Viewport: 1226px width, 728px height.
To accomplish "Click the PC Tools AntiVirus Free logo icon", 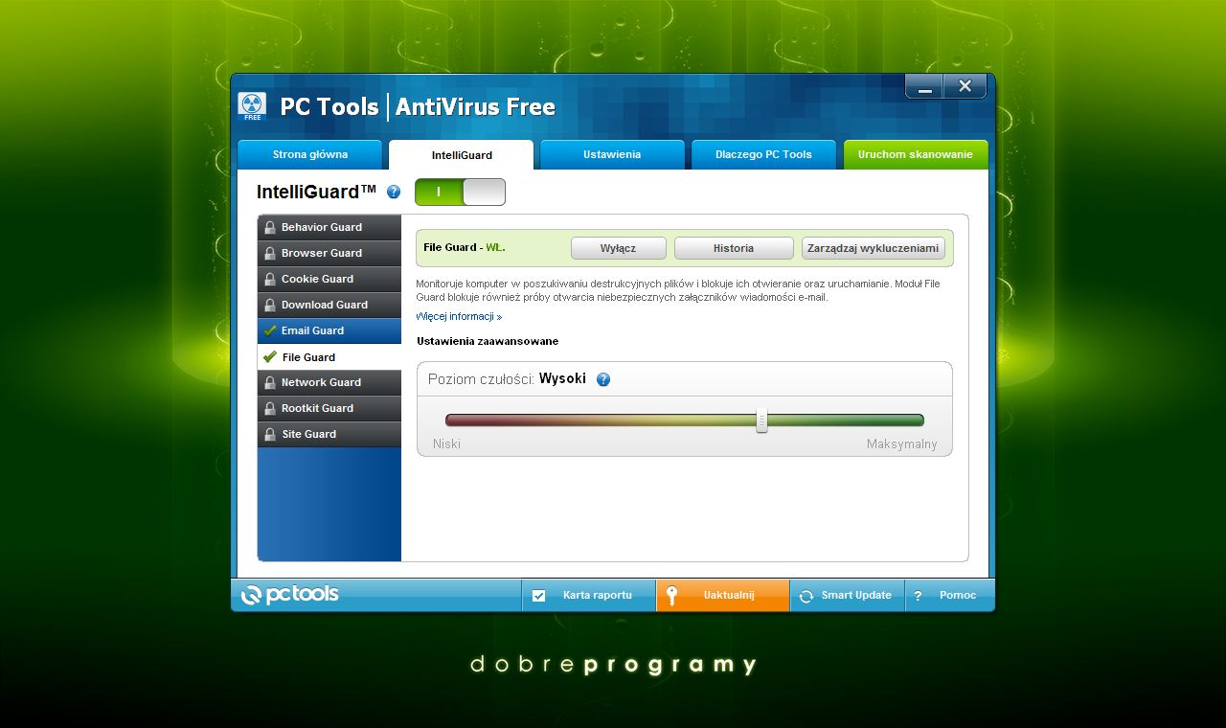I will pyautogui.click(x=252, y=105).
